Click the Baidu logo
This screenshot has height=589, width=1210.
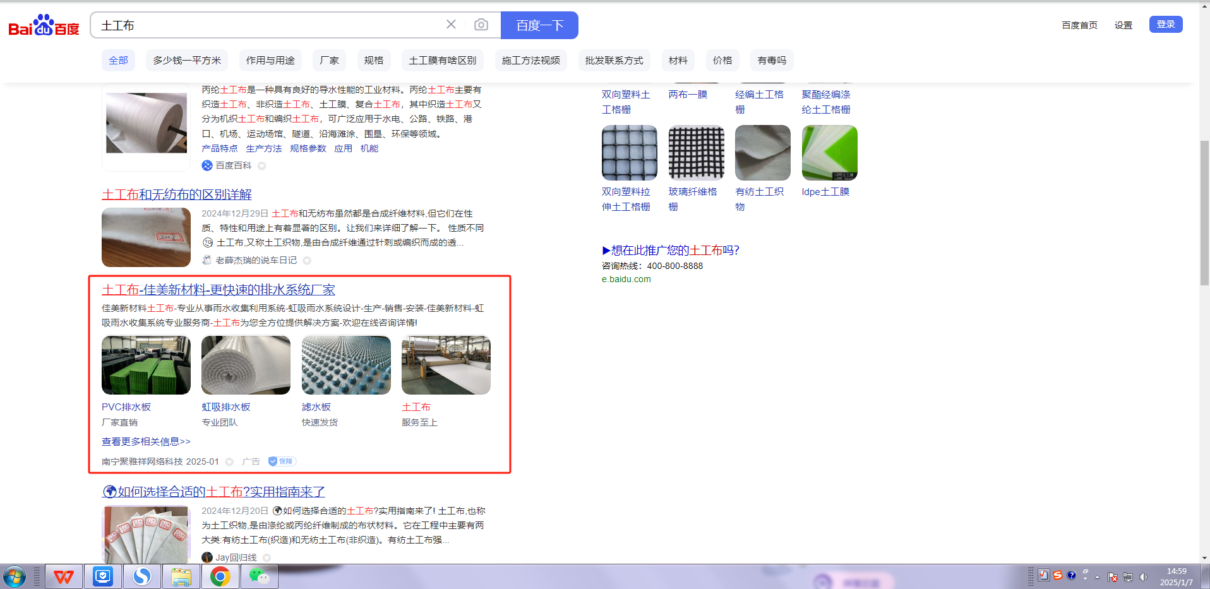point(44,25)
